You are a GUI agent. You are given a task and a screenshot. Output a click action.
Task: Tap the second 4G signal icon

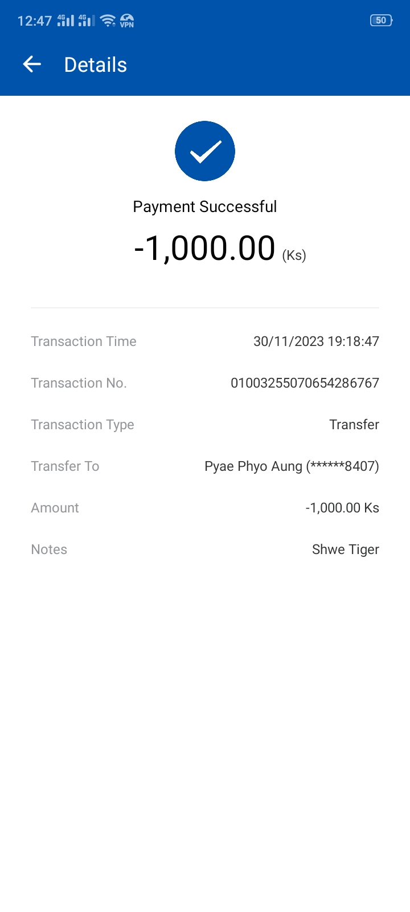point(87,21)
